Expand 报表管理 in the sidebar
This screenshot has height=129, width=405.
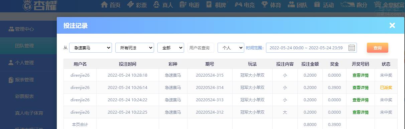point(28,80)
